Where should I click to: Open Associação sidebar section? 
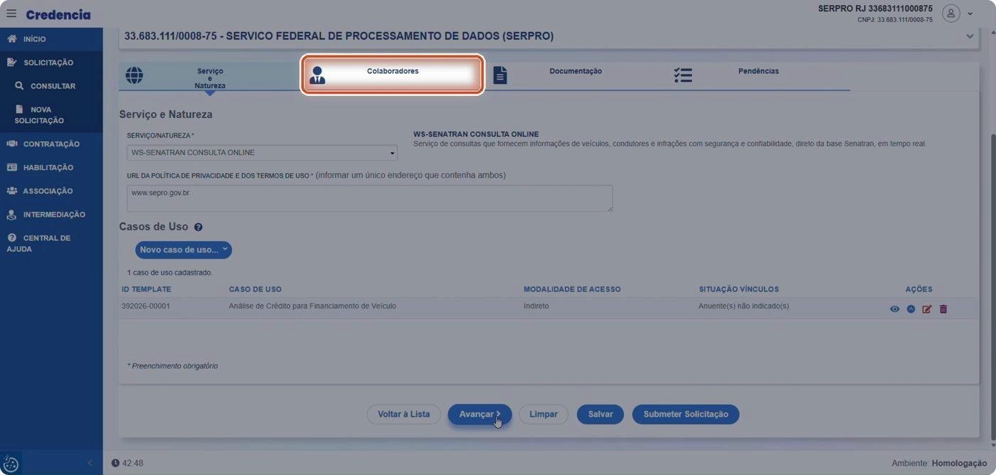pyautogui.click(x=51, y=191)
